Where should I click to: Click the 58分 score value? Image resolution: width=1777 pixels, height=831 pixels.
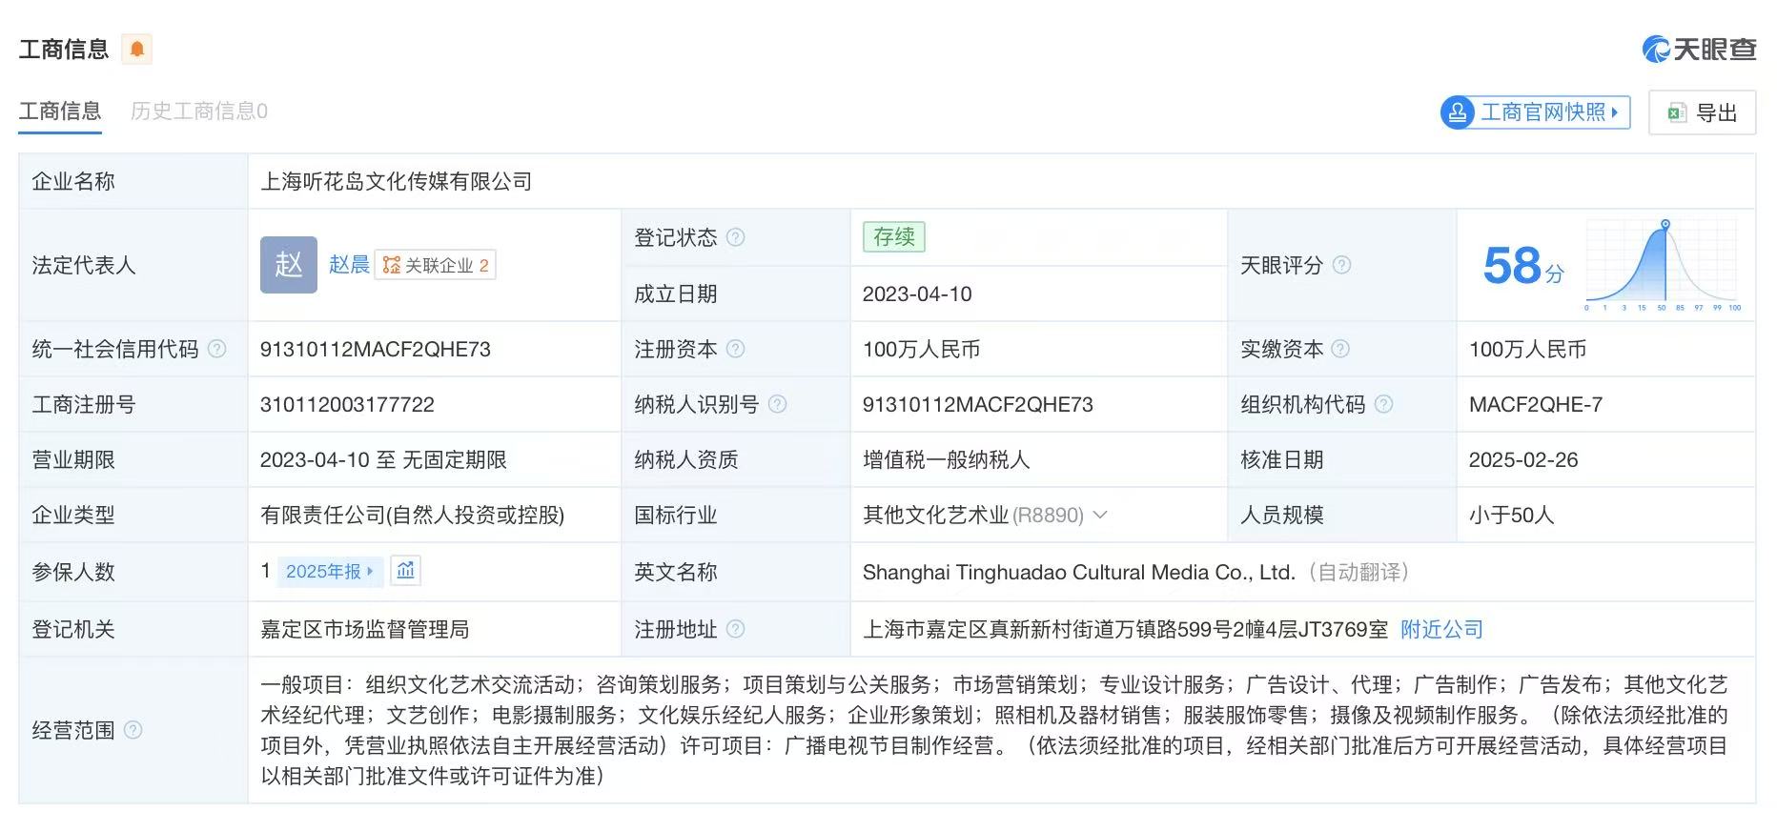(x=1523, y=266)
